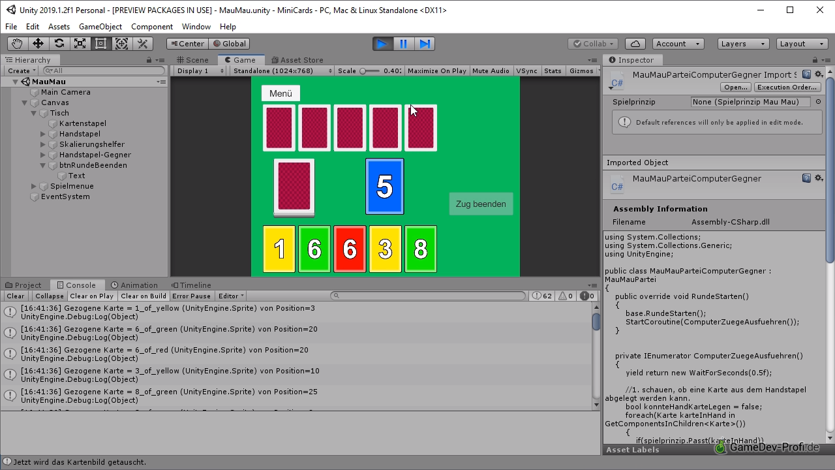The height and width of the screenshot is (470, 835).
Task: Toggle Clear on Play in console
Action: pyautogui.click(x=92, y=296)
